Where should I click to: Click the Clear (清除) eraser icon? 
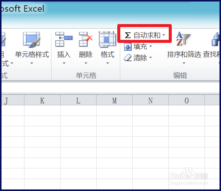128,58
